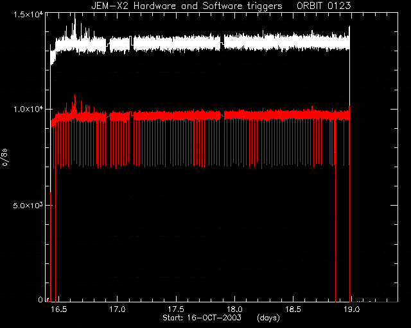
Task: Click the 16.5 x-axis tick label
Action: point(58,309)
